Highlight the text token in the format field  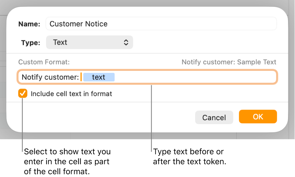pos(99,77)
